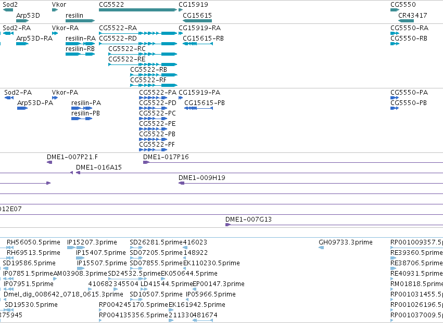Click CG5550-RA transcript label
This screenshot has width=443, height=323.
(409, 28)
